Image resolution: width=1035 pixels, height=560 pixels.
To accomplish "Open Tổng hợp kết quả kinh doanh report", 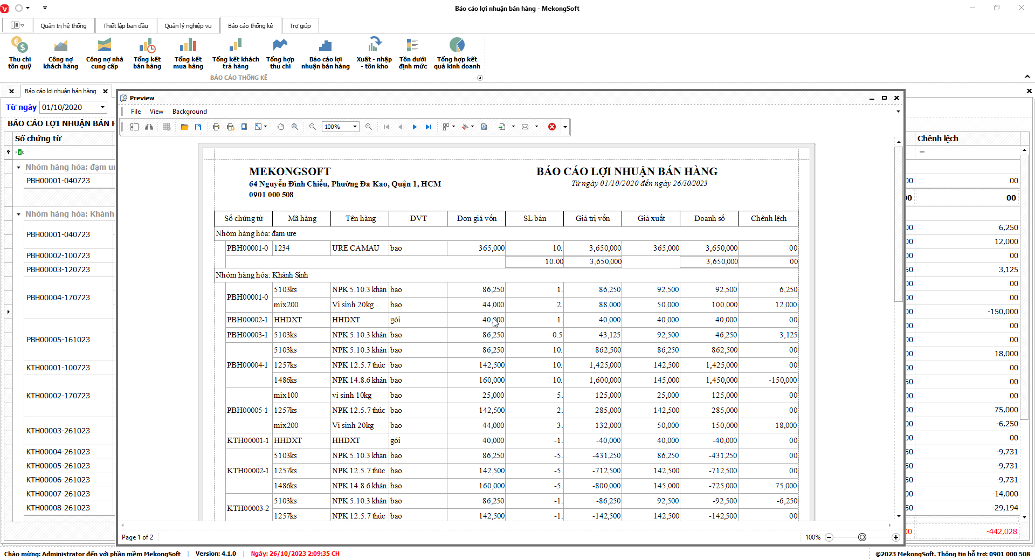I will pyautogui.click(x=457, y=53).
